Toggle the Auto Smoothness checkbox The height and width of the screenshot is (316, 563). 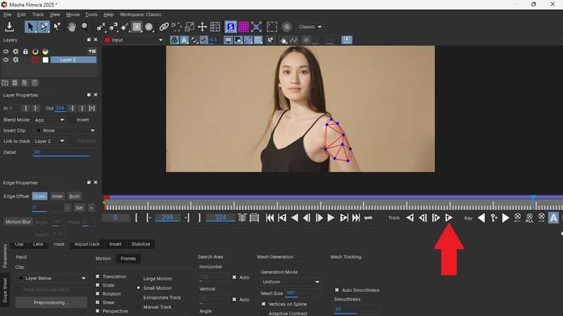pyautogui.click(x=337, y=290)
